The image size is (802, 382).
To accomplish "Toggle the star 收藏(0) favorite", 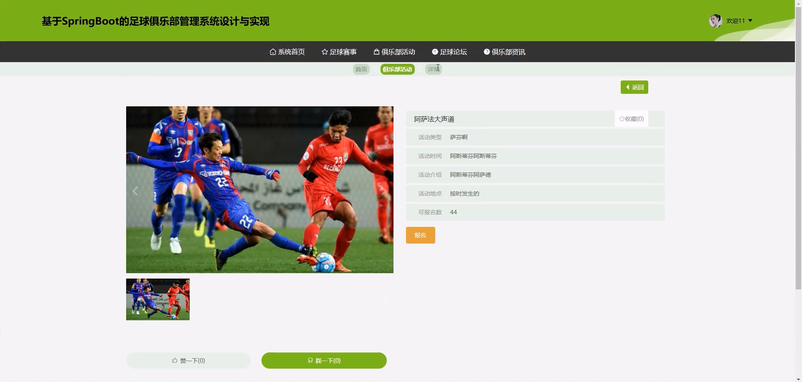I will click(x=631, y=119).
